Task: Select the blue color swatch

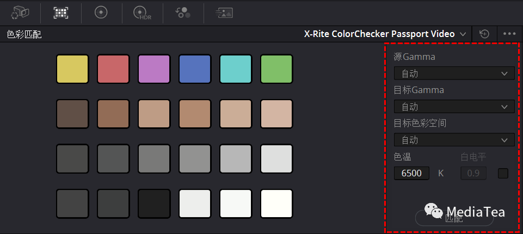Action: tap(195, 69)
